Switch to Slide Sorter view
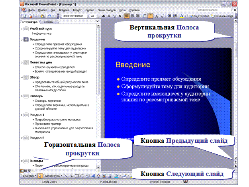This screenshot has width=249, height=187. [x=25, y=171]
